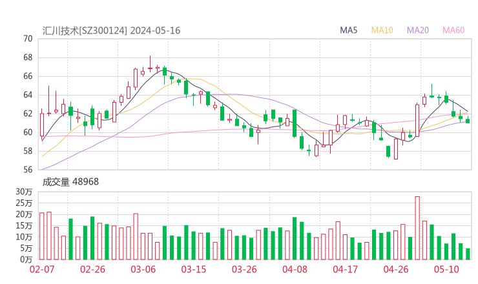Click the tall green candlestick above 04-08
Screen dimensions: 478x284
tap(295, 123)
